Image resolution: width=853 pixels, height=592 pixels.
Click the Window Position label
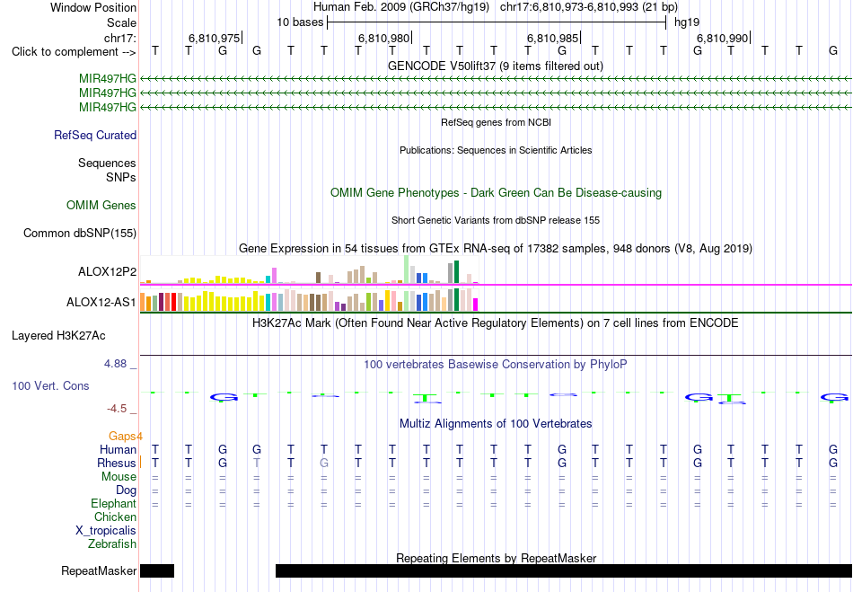pos(93,7)
